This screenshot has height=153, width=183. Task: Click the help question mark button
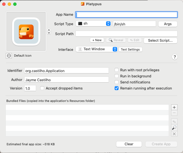coord(174,57)
